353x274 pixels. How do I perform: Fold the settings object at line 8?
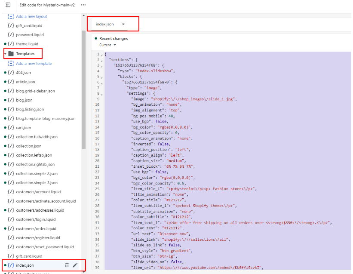[101, 95]
